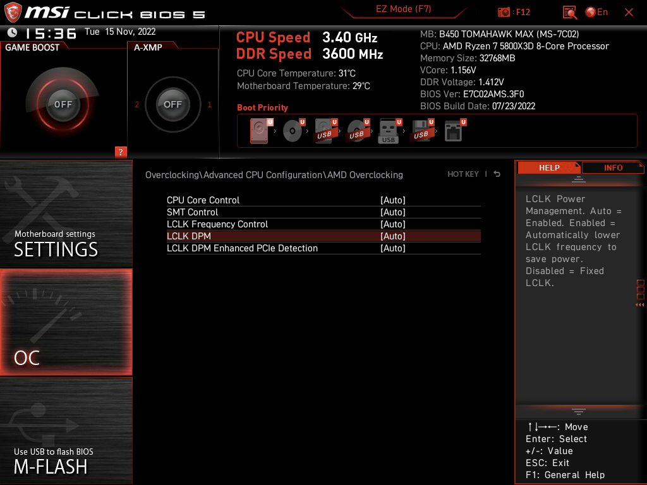Image resolution: width=647 pixels, height=485 pixels.
Task: Click the MB B450 TOMAHAWK MAX text
Action: pos(499,34)
